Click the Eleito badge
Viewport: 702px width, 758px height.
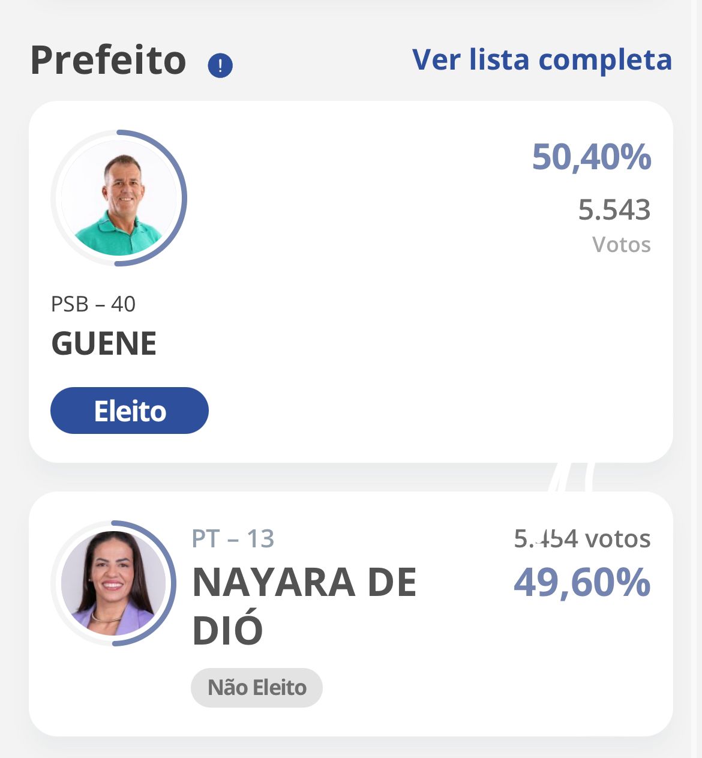[x=130, y=411]
